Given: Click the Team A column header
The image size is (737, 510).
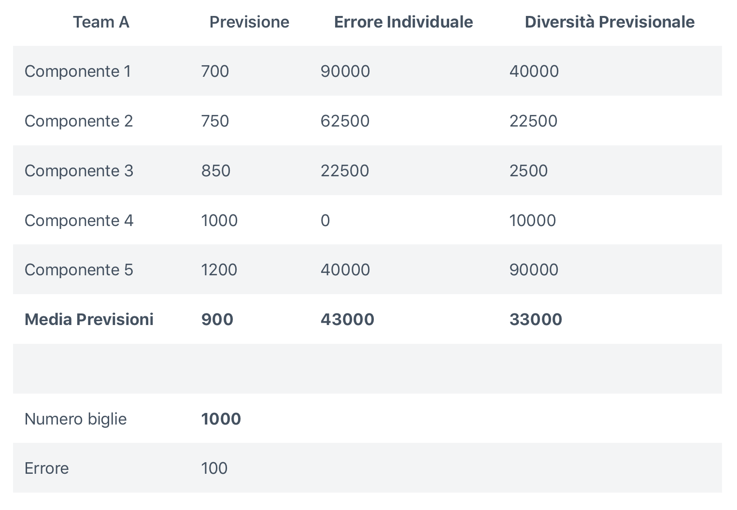Looking at the screenshot, I should tap(101, 22).
